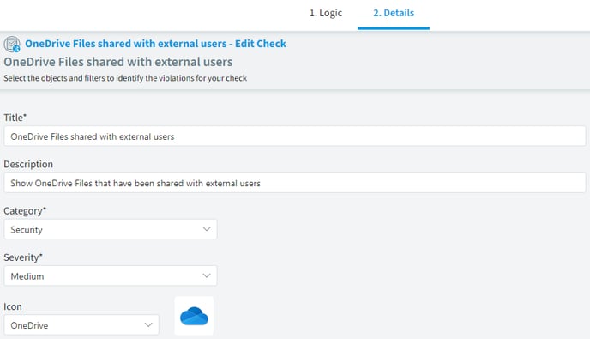
Task: Open the Icon dropdown showing OneDrive
Action: click(x=81, y=325)
